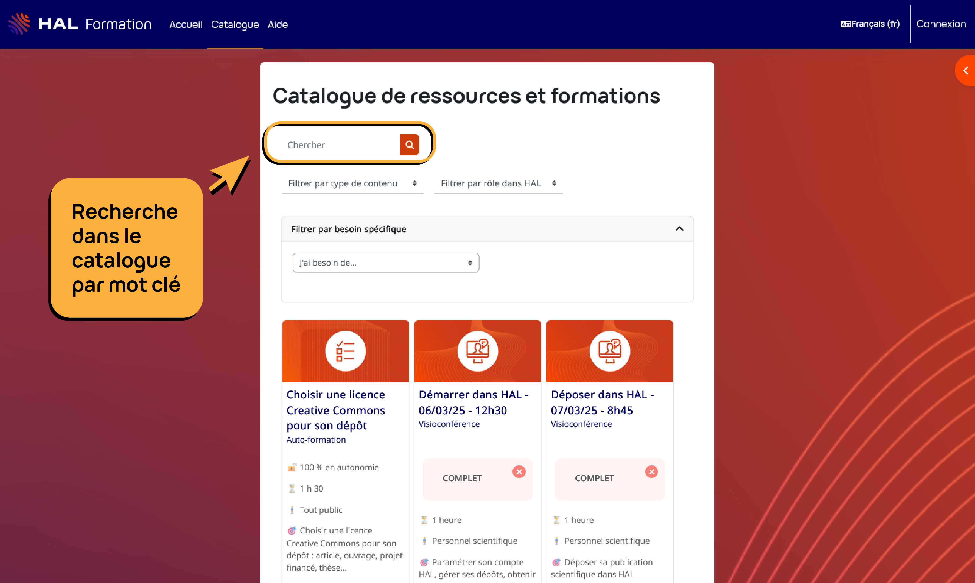
Task: Select the Catalogue navigation tab
Action: 235,24
